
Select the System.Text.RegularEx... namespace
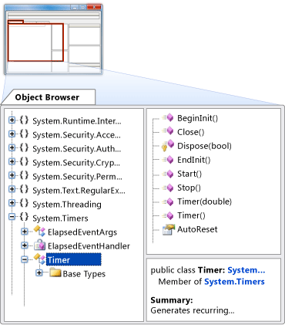click(79, 190)
